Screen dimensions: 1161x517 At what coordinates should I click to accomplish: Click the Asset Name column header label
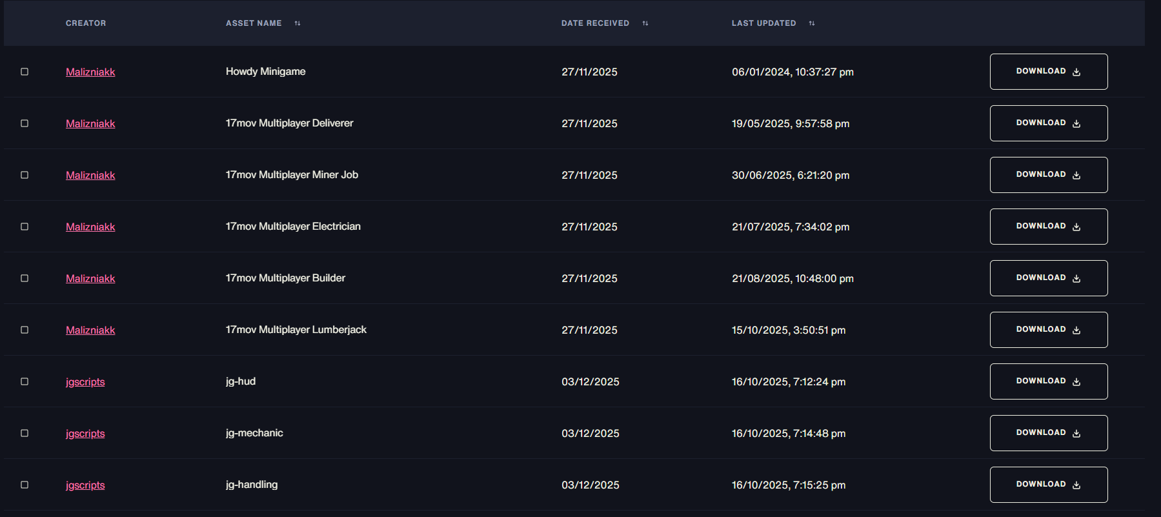pyautogui.click(x=254, y=23)
